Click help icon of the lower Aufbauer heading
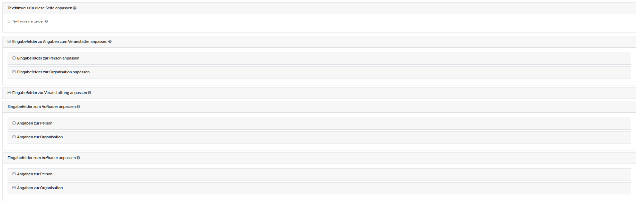The width and height of the screenshot is (638, 203). pos(78,158)
